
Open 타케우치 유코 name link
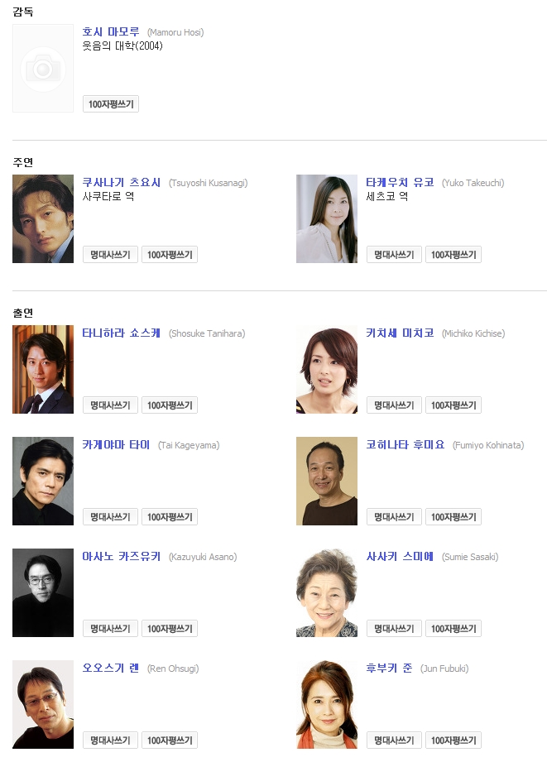coord(400,183)
